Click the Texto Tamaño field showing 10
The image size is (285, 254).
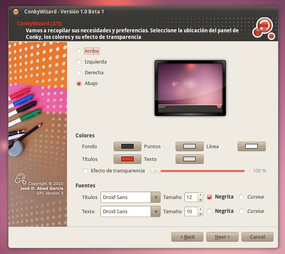[x=191, y=211]
